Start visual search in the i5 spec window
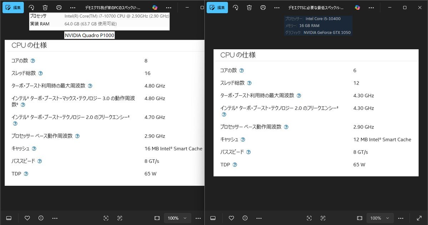The height and width of the screenshot is (225, 428). (309, 218)
